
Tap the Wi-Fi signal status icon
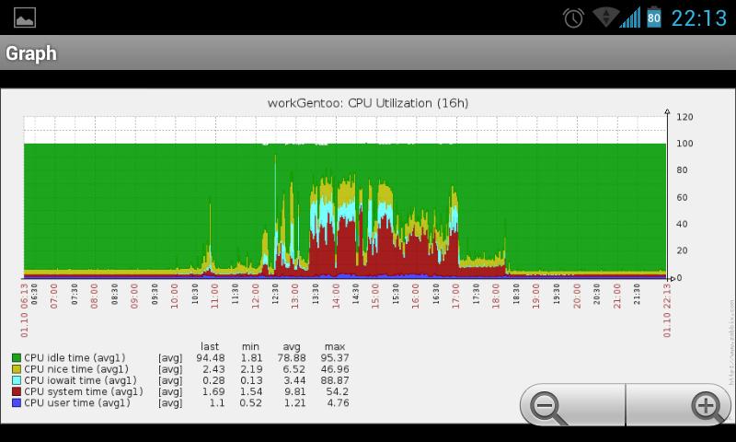[x=605, y=17]
